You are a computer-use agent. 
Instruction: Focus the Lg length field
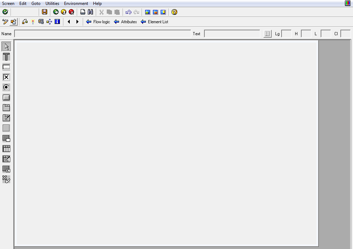tap(286, 34)
